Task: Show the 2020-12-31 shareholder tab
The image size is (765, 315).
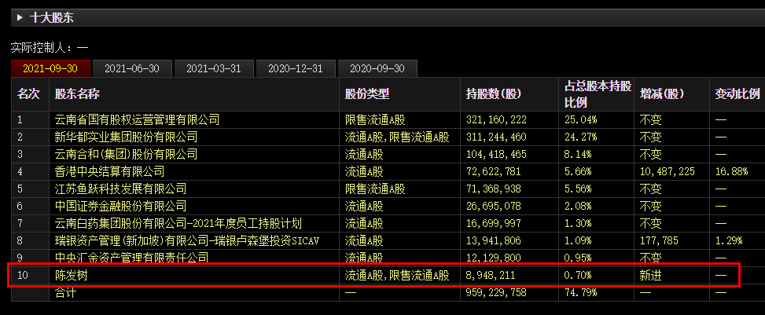Action: (296, 68)
